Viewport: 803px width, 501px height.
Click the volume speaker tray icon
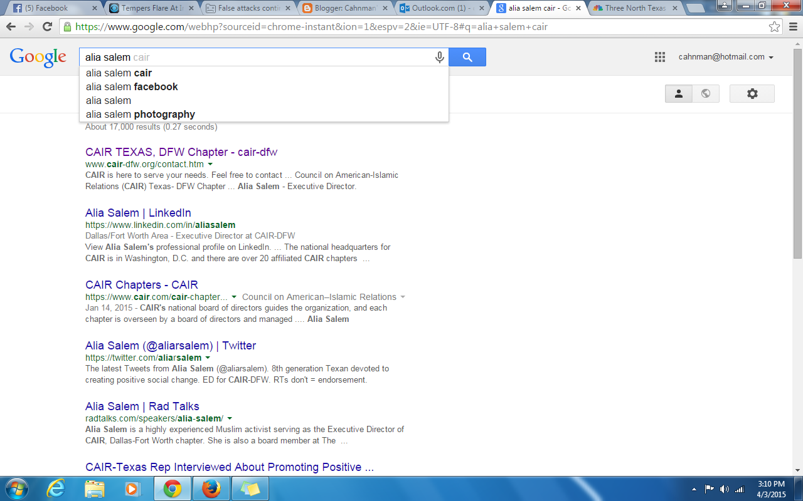725,488
